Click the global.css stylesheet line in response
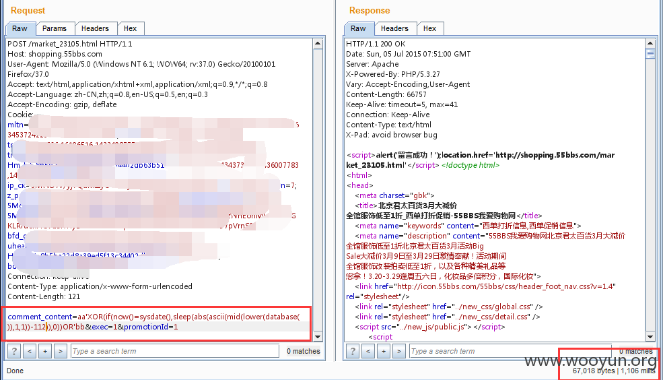This screenshot has width=663, height=380. 449,307
